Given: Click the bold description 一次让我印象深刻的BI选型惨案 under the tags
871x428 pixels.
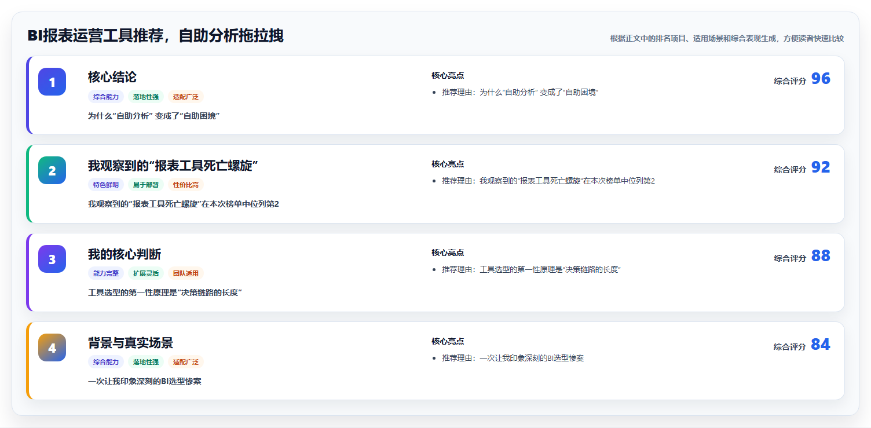Looking at the screenshot, I should [145, 381].
